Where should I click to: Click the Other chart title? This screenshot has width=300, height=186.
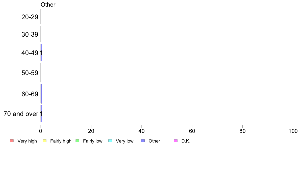[48, 5]
